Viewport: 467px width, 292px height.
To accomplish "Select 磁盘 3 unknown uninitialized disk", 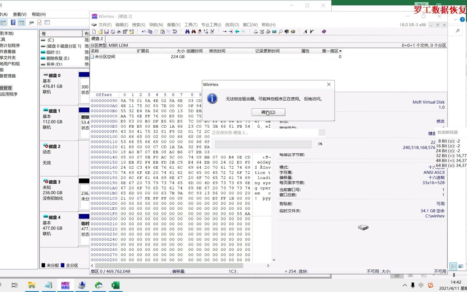I will pos(59,194).
